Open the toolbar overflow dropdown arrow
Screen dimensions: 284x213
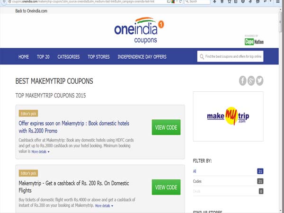tap(270, 1)
